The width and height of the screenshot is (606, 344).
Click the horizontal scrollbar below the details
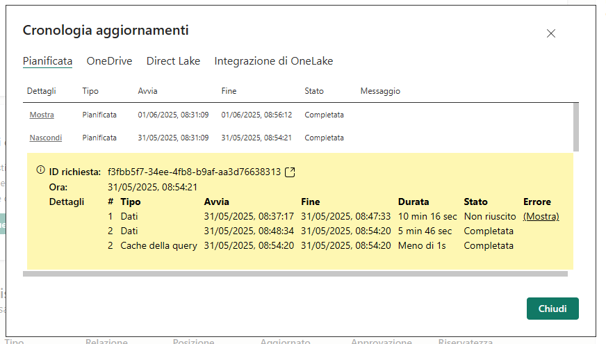pos(295,274)
